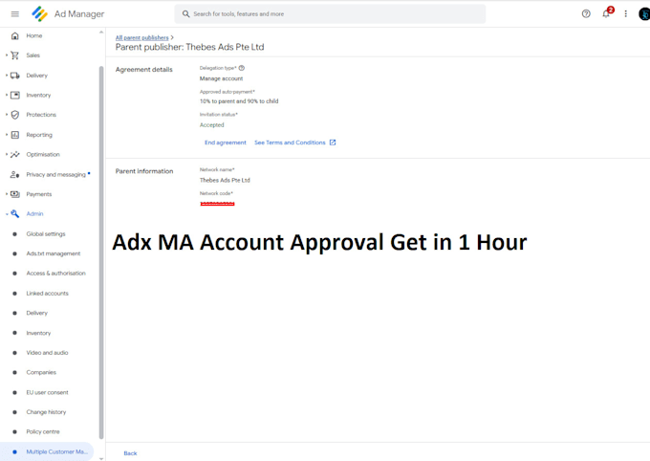Open Companies under Admin
This screenshot has width=650, height=461.
41,372
